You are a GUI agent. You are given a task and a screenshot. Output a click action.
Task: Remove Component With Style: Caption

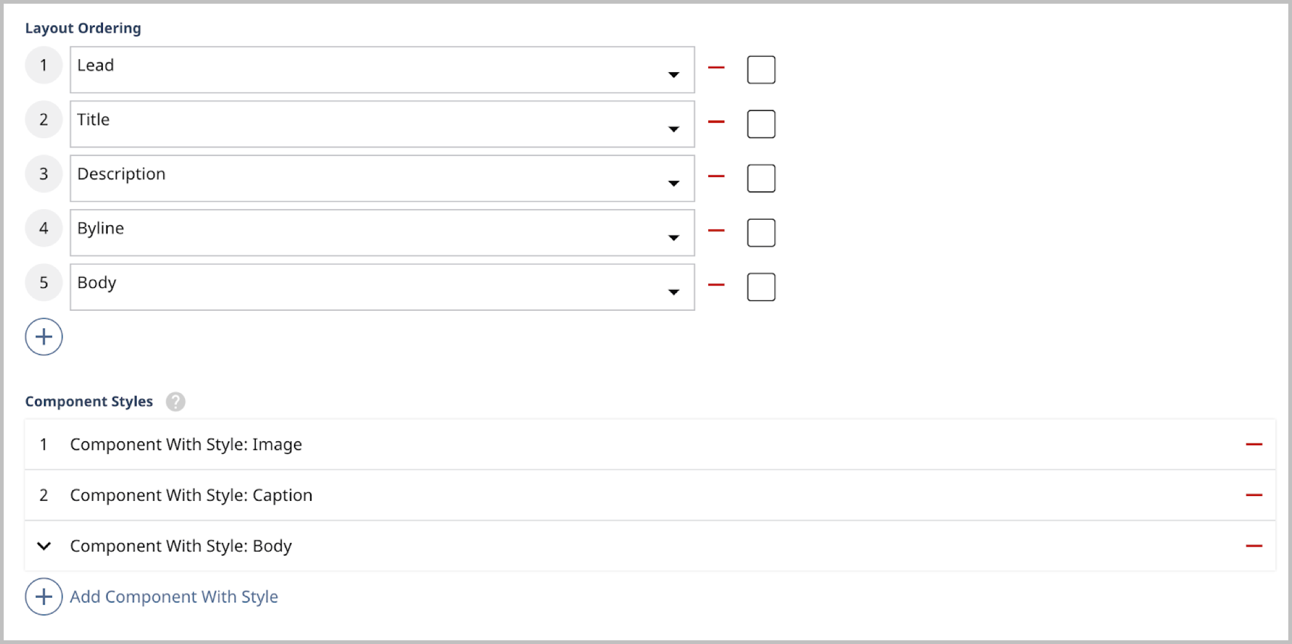[x=1253, y=495]
